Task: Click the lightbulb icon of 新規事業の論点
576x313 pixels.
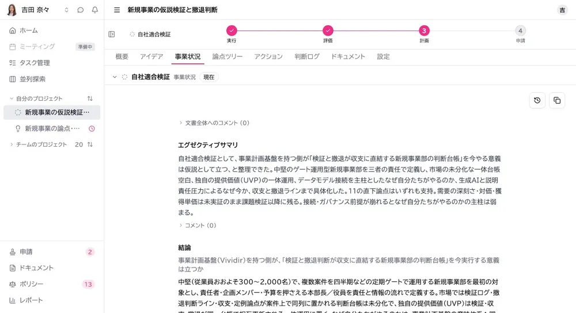Action: (18, 128)
